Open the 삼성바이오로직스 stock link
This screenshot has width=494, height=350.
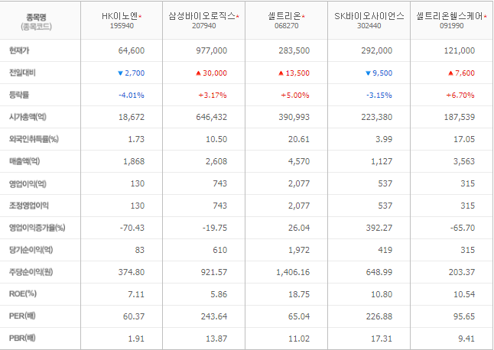point(202,16)
